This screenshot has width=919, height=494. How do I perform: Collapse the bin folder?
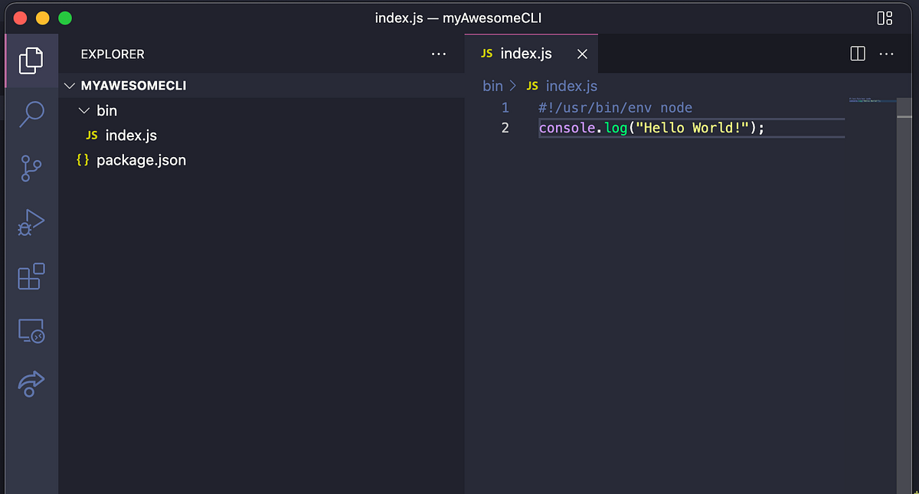click(84, 110)
